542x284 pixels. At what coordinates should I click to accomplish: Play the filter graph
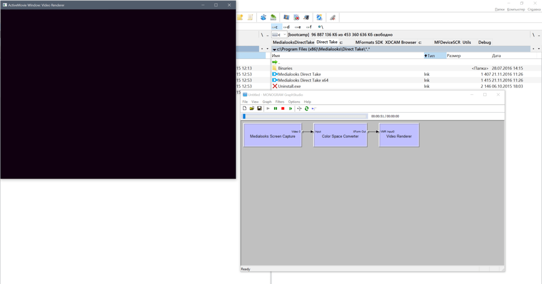pos(268,108)
